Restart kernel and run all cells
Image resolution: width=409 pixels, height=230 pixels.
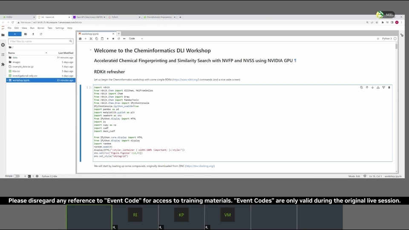point(124,39)
